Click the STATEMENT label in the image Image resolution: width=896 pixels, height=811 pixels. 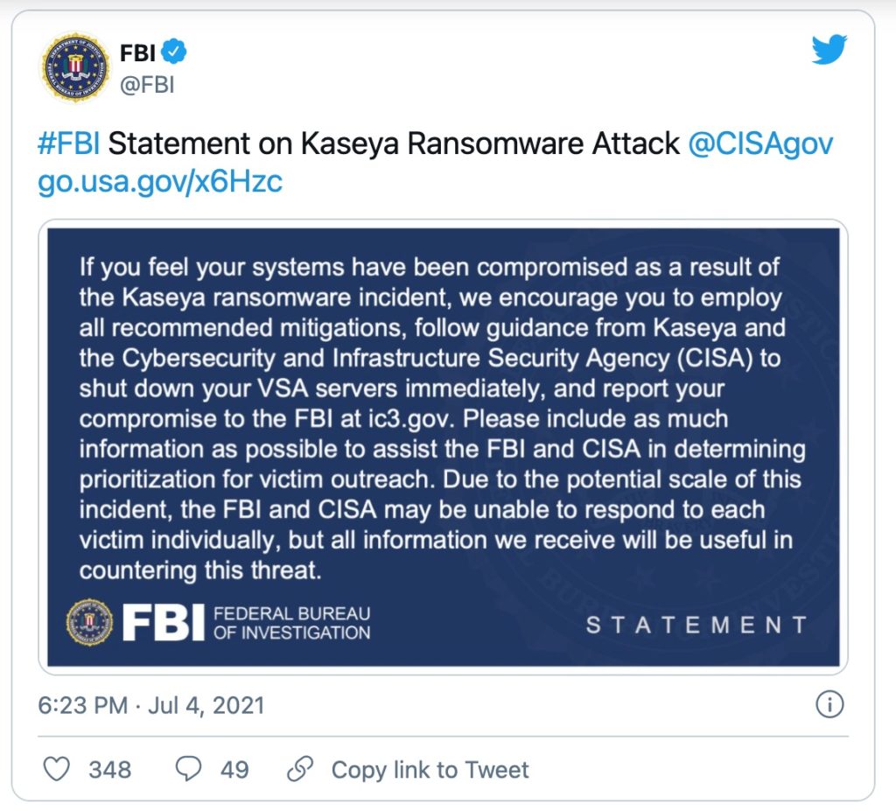696,625
